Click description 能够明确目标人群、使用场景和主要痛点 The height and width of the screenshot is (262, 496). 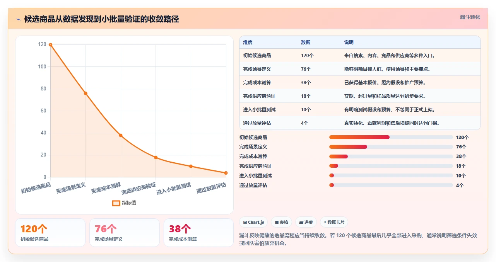tap(387, 69)
